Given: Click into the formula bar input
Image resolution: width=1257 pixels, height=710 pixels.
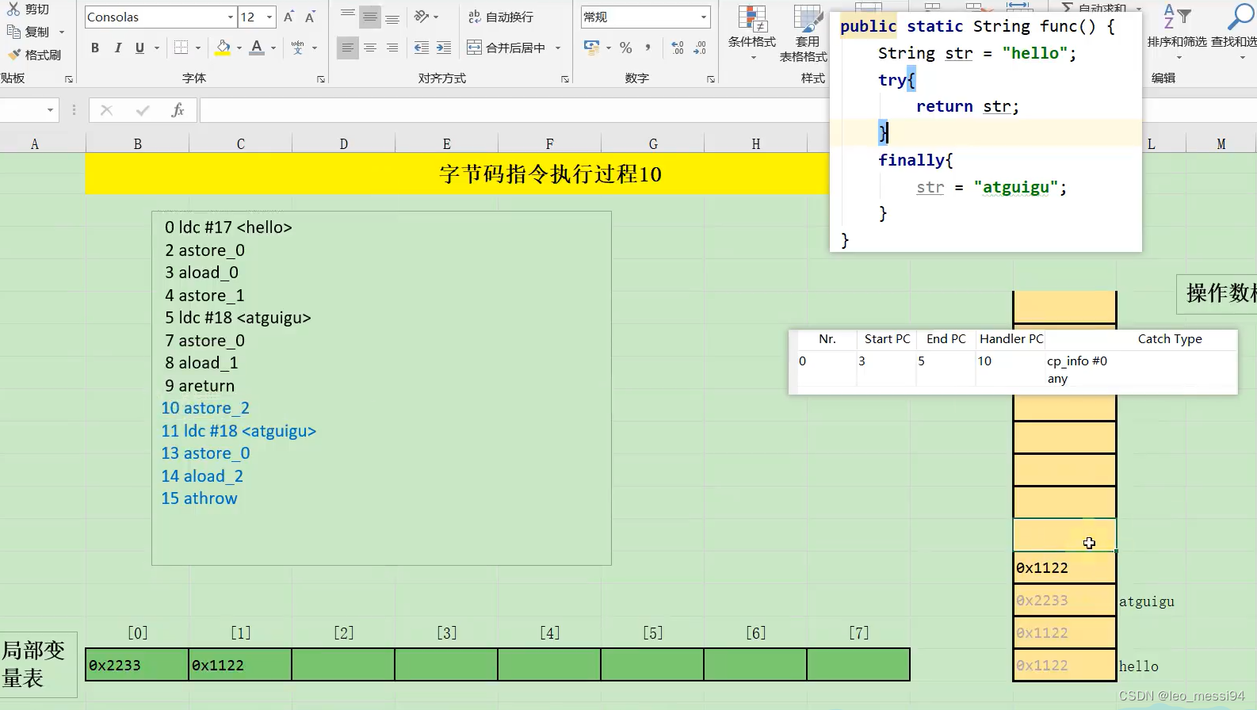Looking at the screenshot, I should (514, 110).
